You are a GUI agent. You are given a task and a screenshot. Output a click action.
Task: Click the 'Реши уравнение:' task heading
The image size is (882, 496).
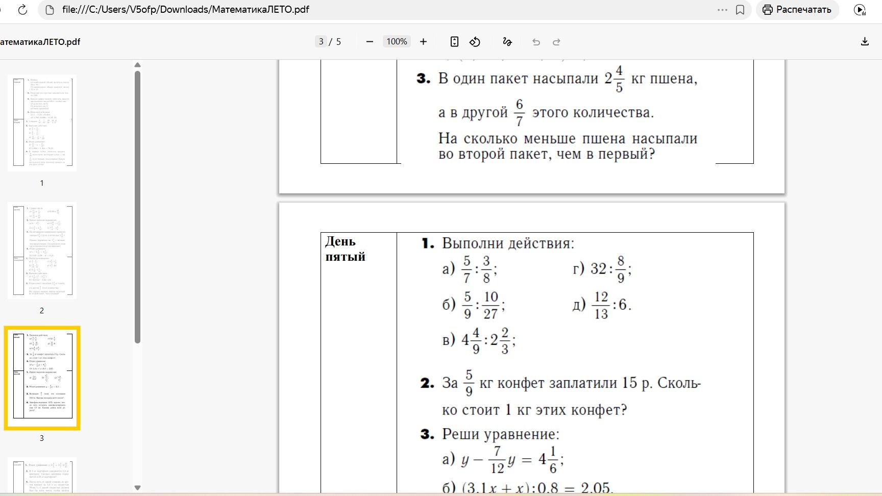pyautogui.click(x=501, y=434)
